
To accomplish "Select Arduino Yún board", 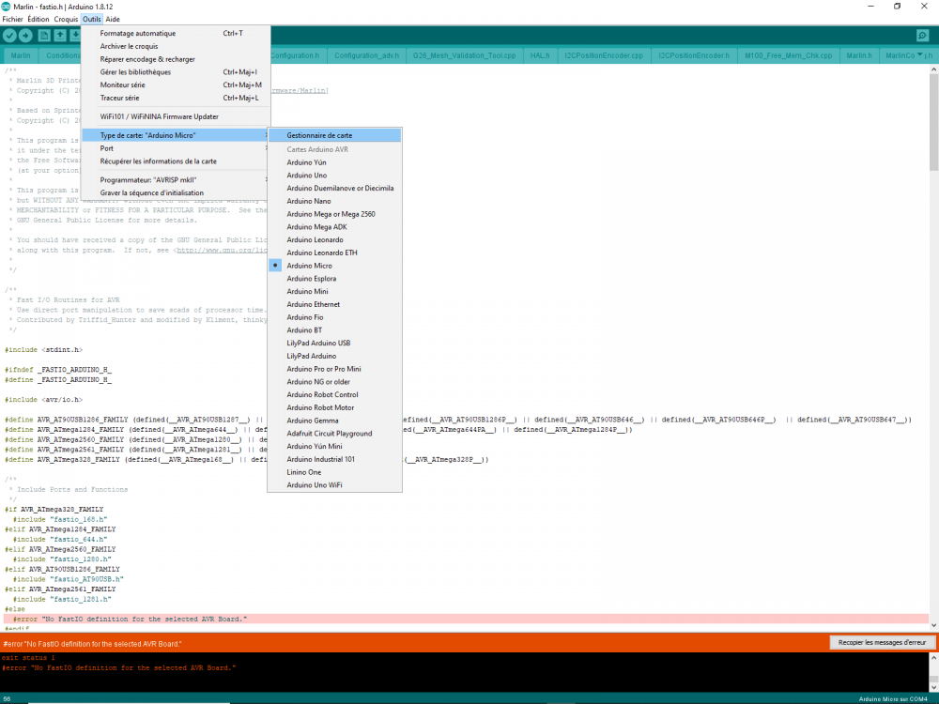I will point(335,162).
